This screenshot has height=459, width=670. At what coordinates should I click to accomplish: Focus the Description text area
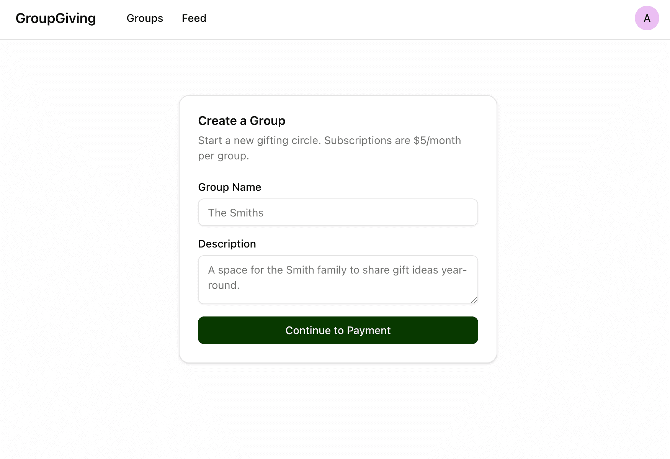pos(338,279)
